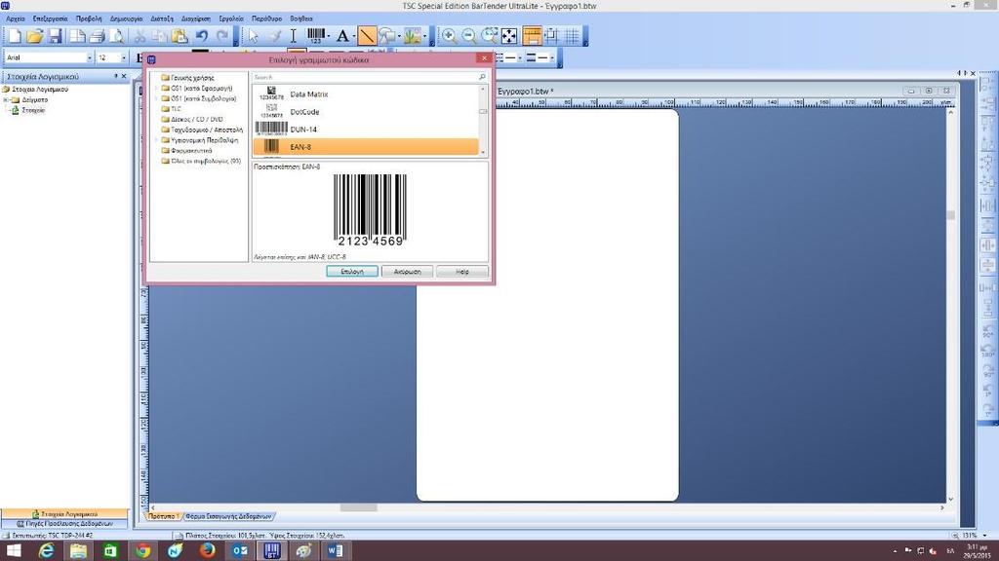Click the Redo arrow icon
The height and width of the screenshot is (561, 999).
pyautogui.click(x=221, y=36)
